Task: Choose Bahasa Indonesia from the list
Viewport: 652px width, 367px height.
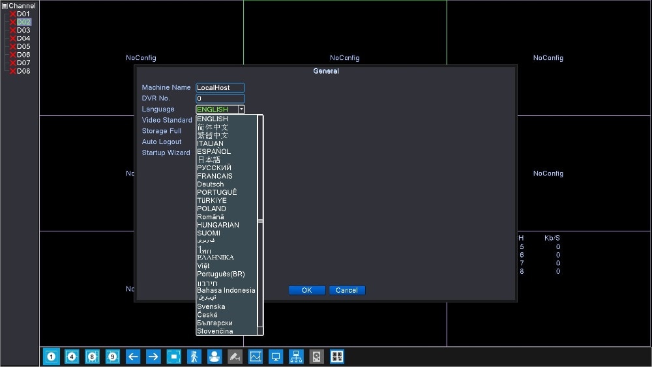Action: (227, 291)
